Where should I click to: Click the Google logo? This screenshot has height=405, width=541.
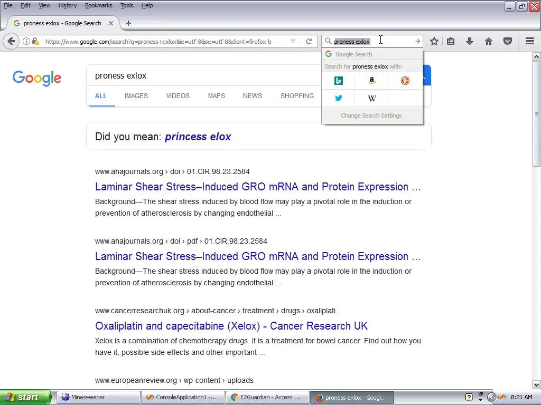[x=37, y=78]
